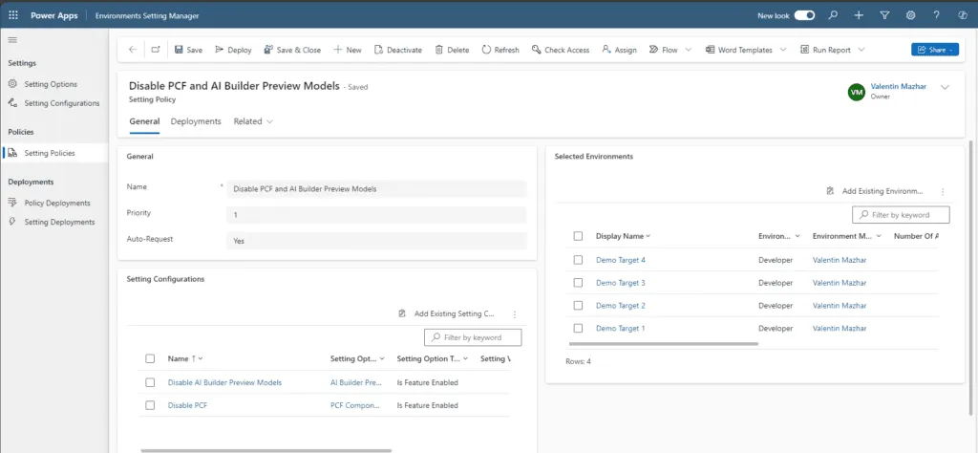Refresh the form
This screenshot has width=978, height=453.
500,50
